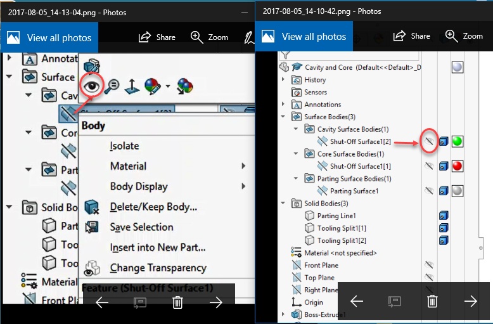Click display mode icon for Tooling Split1[1]

coord(444,228)
